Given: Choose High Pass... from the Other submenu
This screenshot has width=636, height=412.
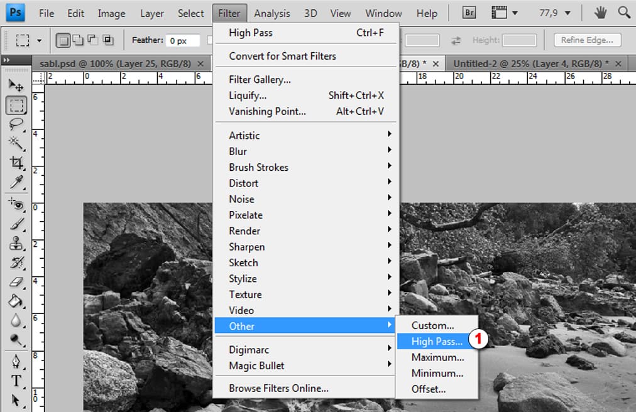Looking at the screenshot, I should 436,342.
